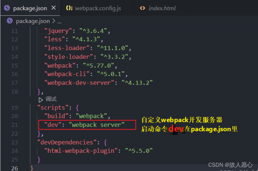
Task: Click the closing brace on line 26
Action: (32, 168)
